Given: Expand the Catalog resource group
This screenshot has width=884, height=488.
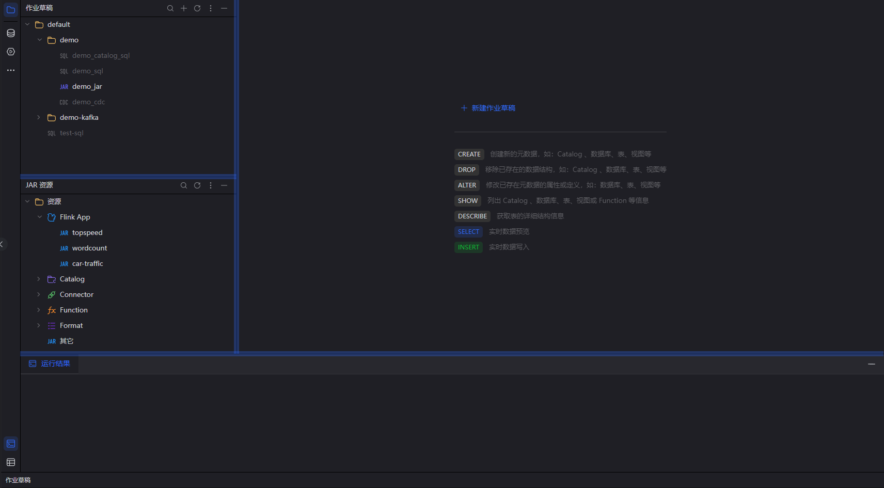Looking at the screenshot, I should click(x=39, y=279).
